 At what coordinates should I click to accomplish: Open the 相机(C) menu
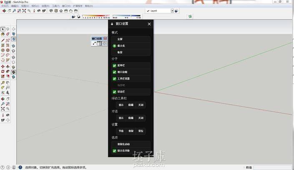pos(35,6)
